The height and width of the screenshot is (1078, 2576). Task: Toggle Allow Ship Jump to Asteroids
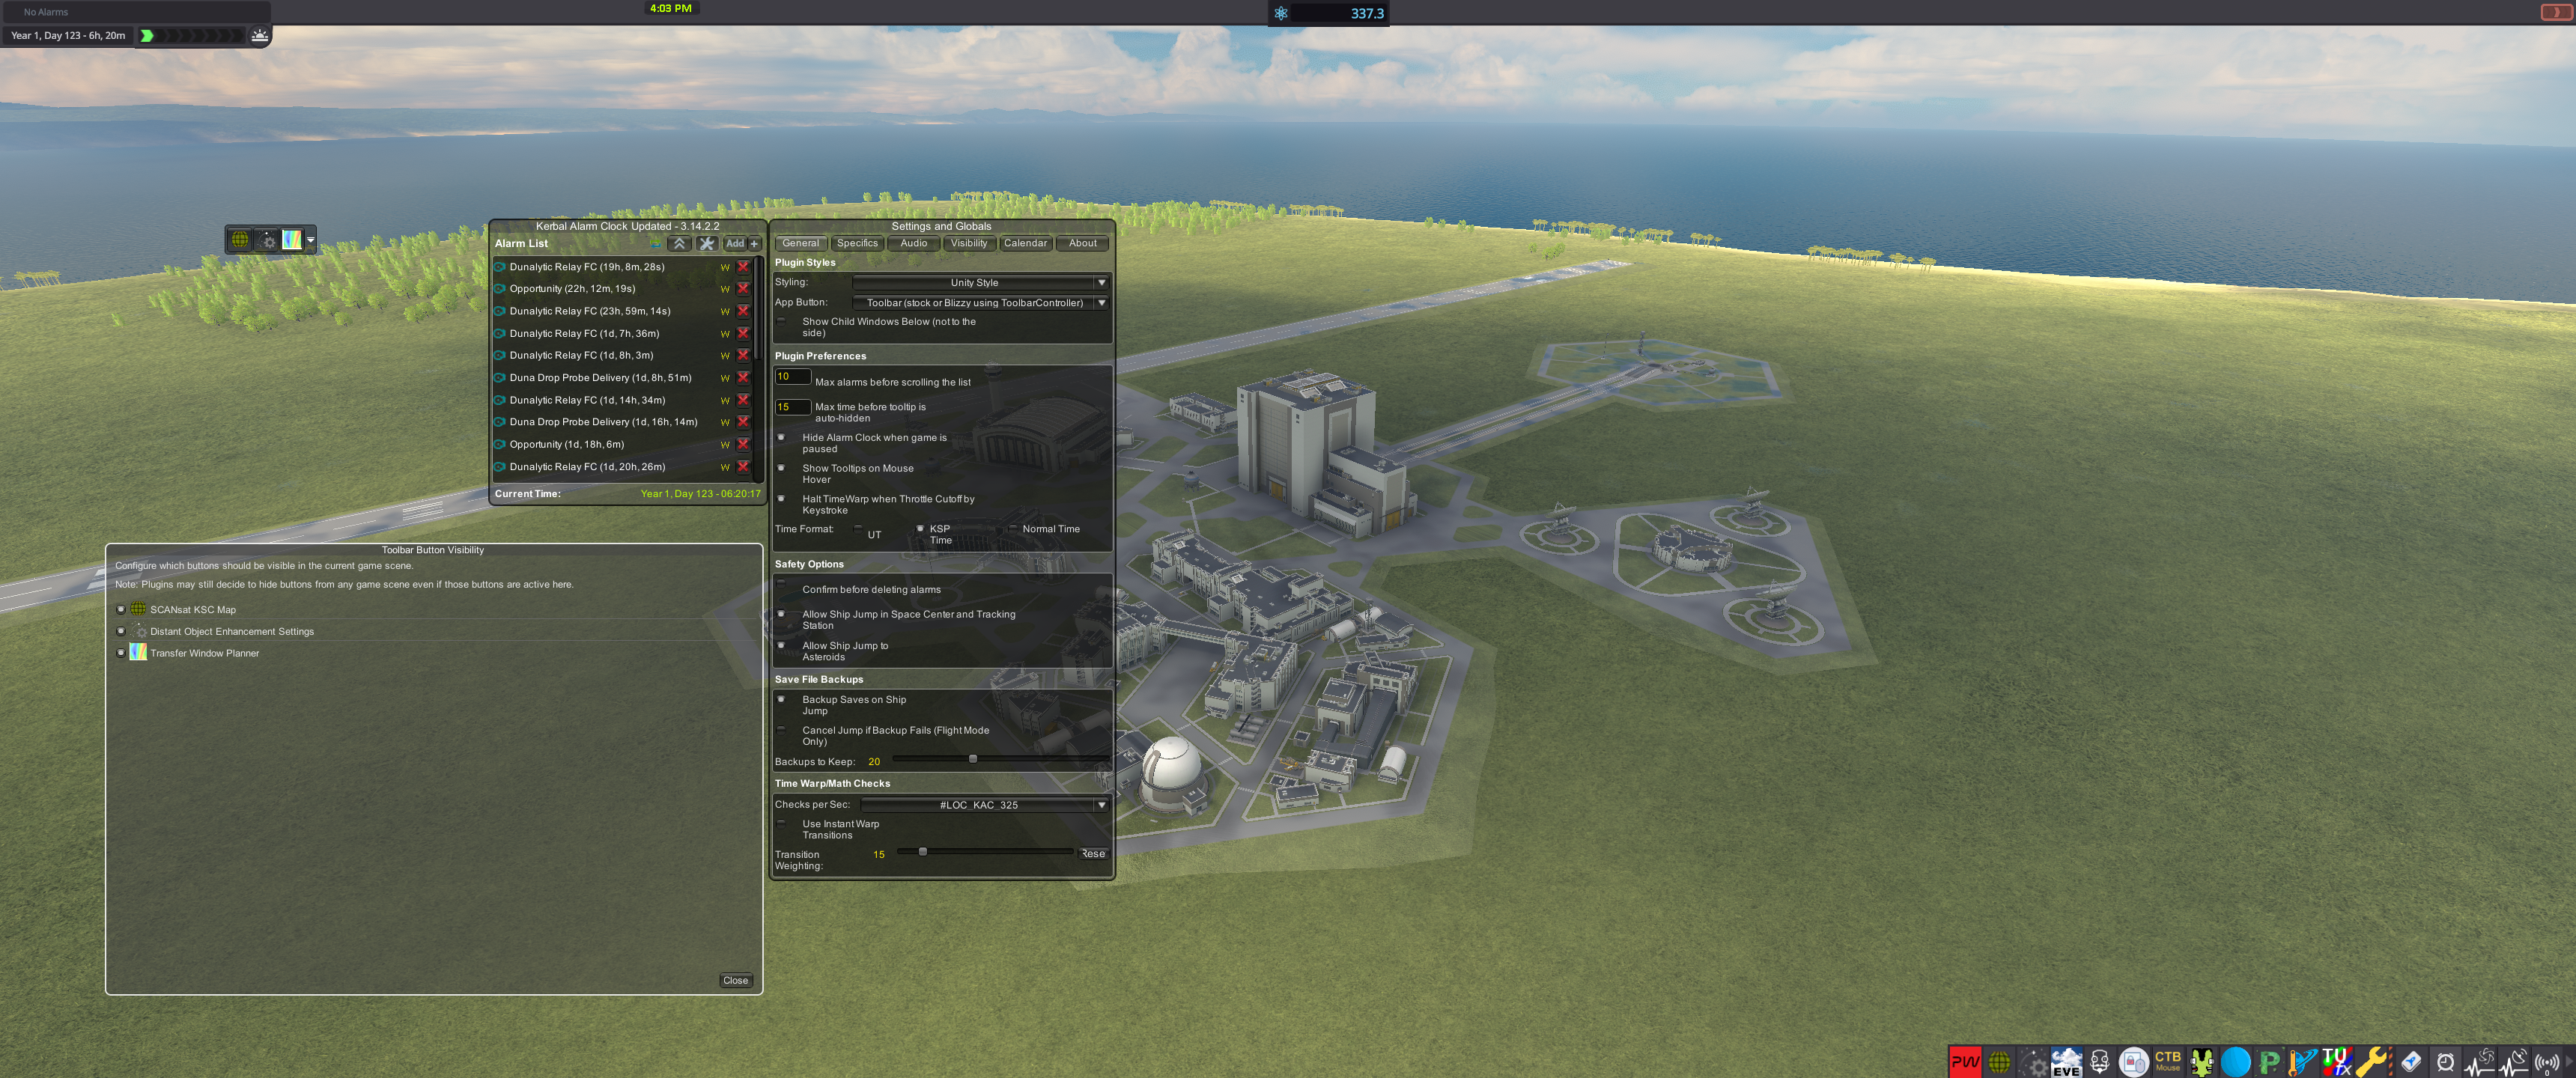[x=782, y=646]
